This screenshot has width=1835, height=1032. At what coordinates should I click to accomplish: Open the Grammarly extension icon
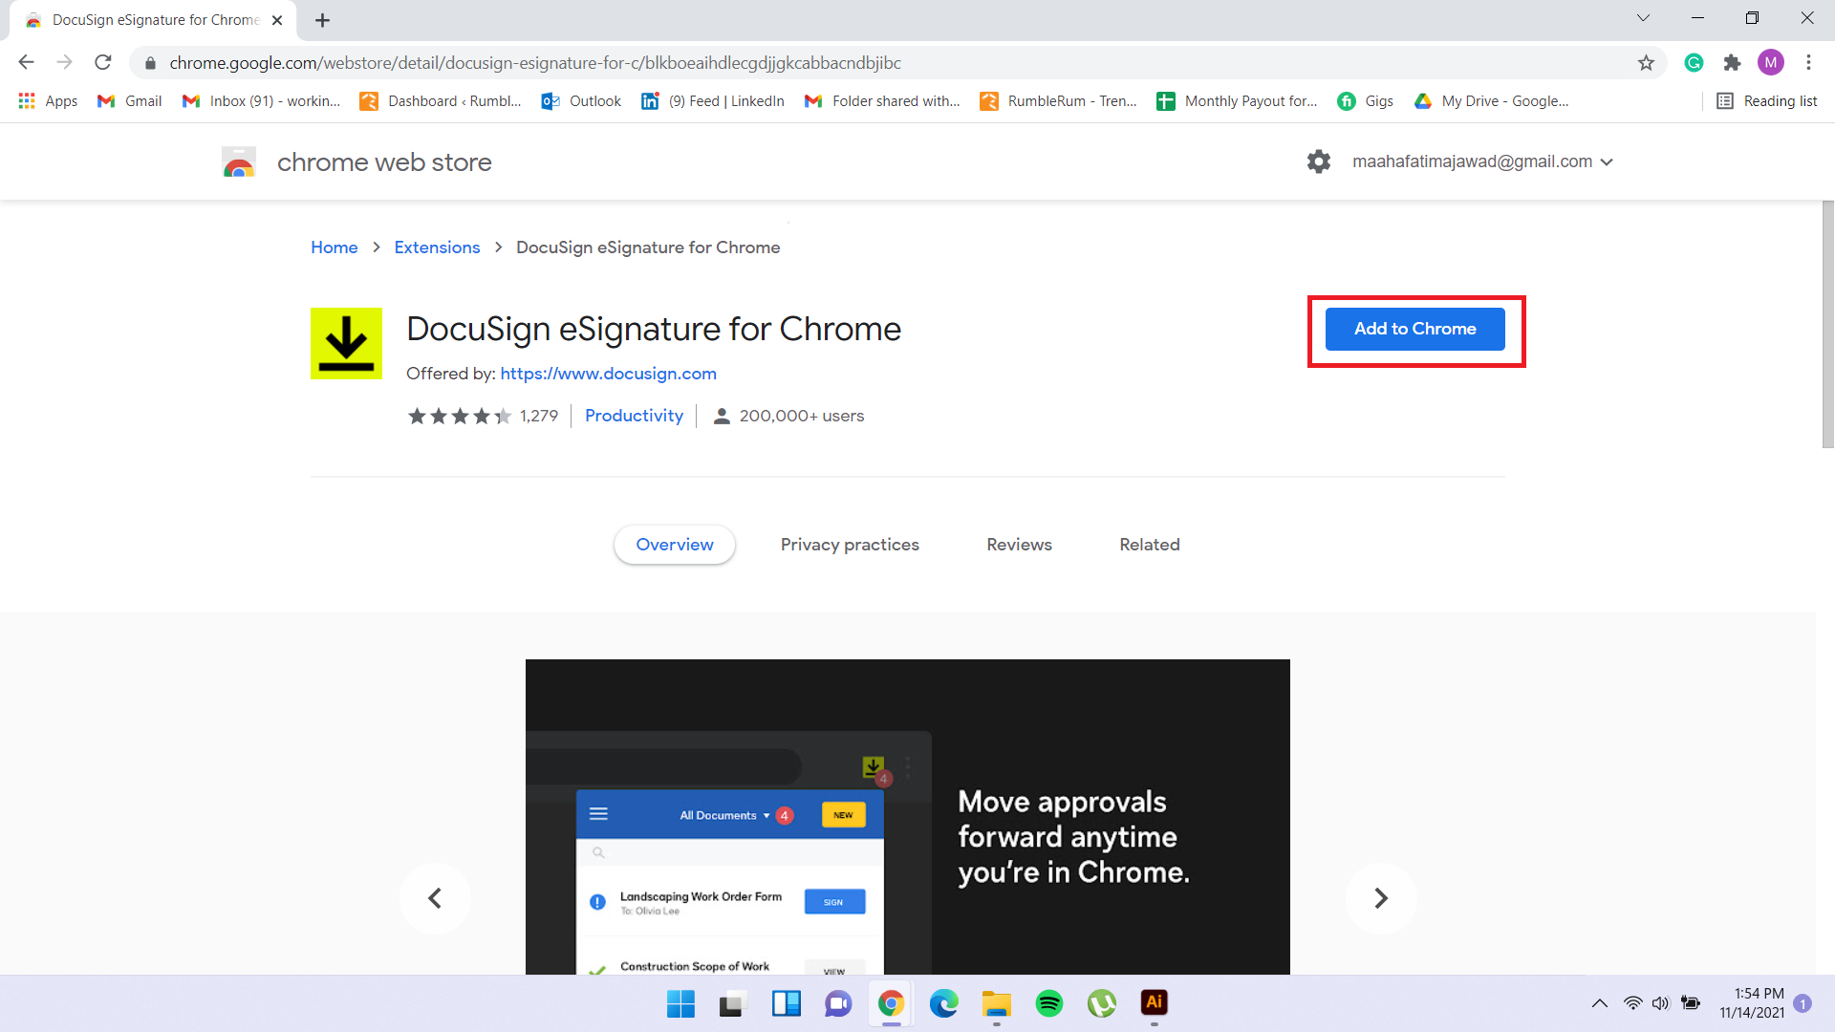[1694, 63]
